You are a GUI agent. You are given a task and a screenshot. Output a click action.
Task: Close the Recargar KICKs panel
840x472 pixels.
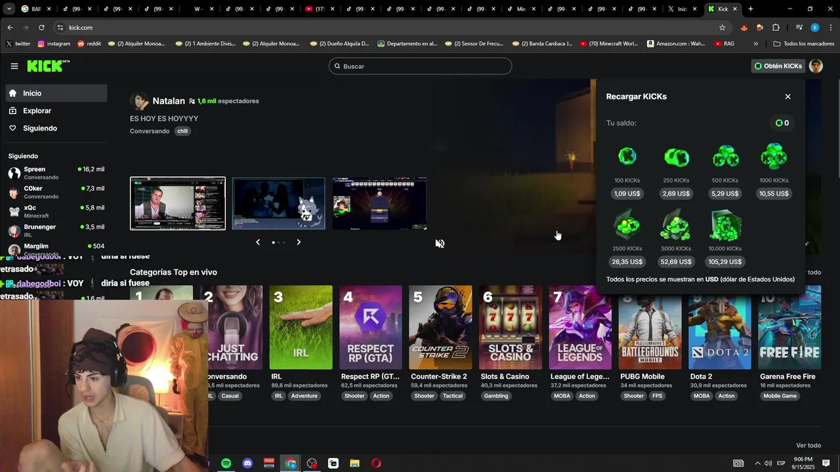pyautogui.click(x=787, y=96)
